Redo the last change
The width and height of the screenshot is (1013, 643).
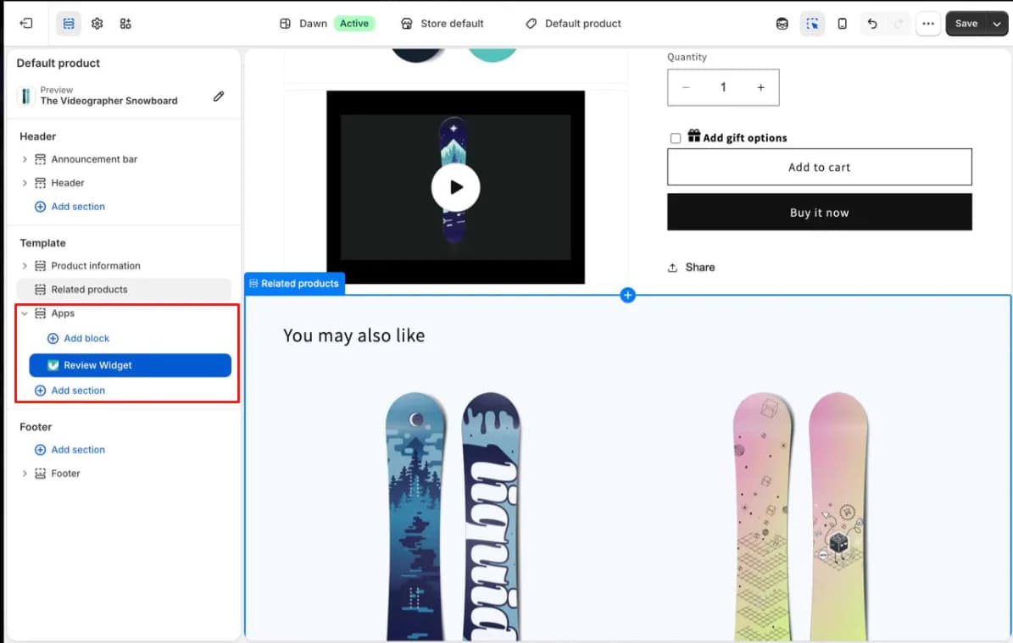click(898, 24)
